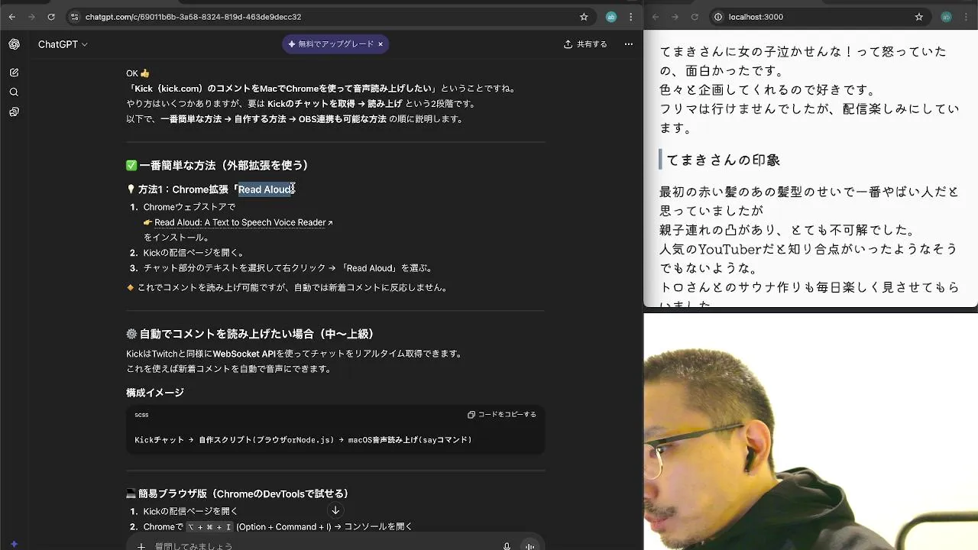Start a new chat via sidebar pencil icon
This screenshot has height=550, width=978.
coord(14,73)
